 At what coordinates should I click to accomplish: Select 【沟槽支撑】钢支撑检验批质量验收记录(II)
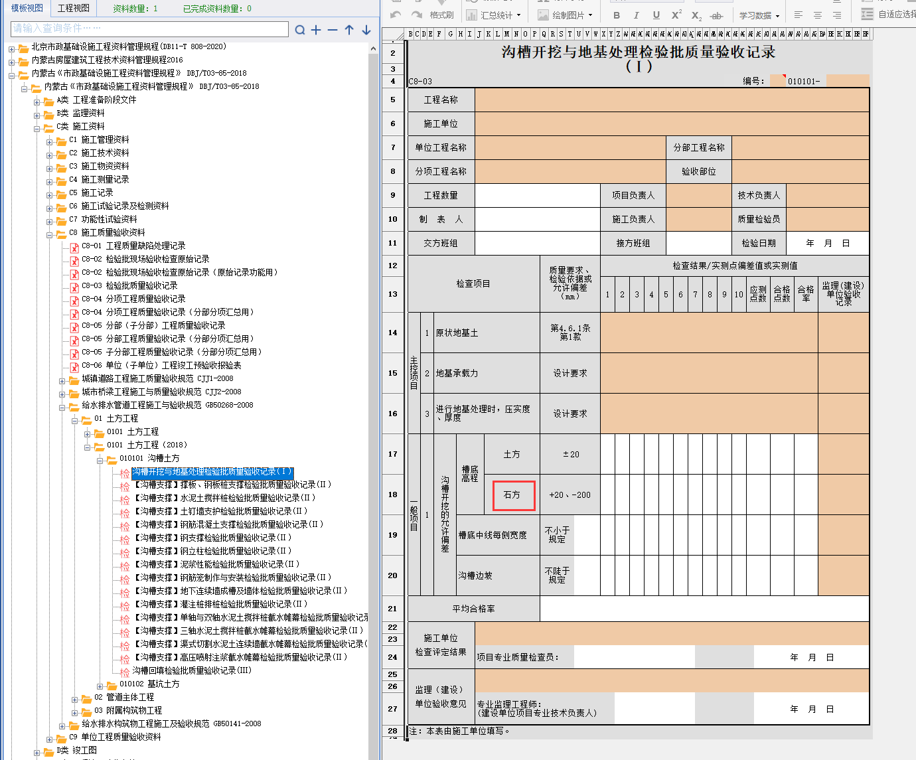pos(213,538)
